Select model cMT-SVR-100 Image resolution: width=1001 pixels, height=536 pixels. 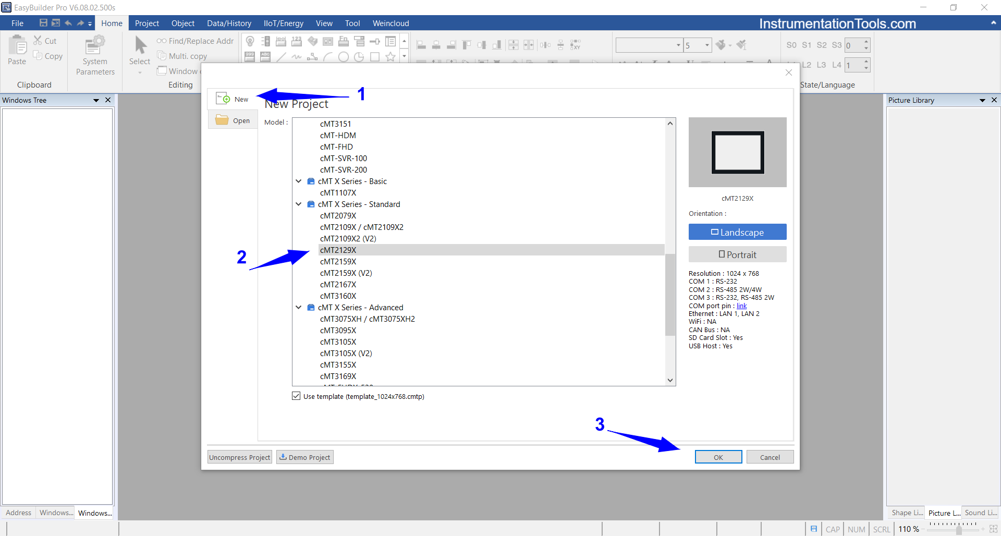coord(343,158)
